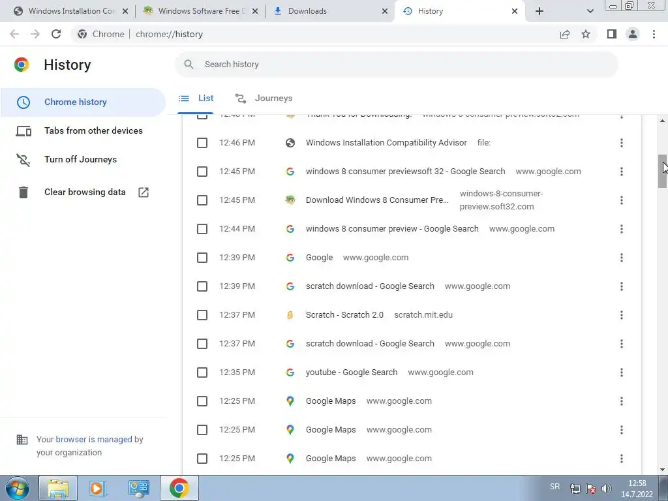Image resolution: width=668 pixels, height=501 pixels.
Task: Select checkbox of 12:39 PM scratch download search
Action: (202, 286)
